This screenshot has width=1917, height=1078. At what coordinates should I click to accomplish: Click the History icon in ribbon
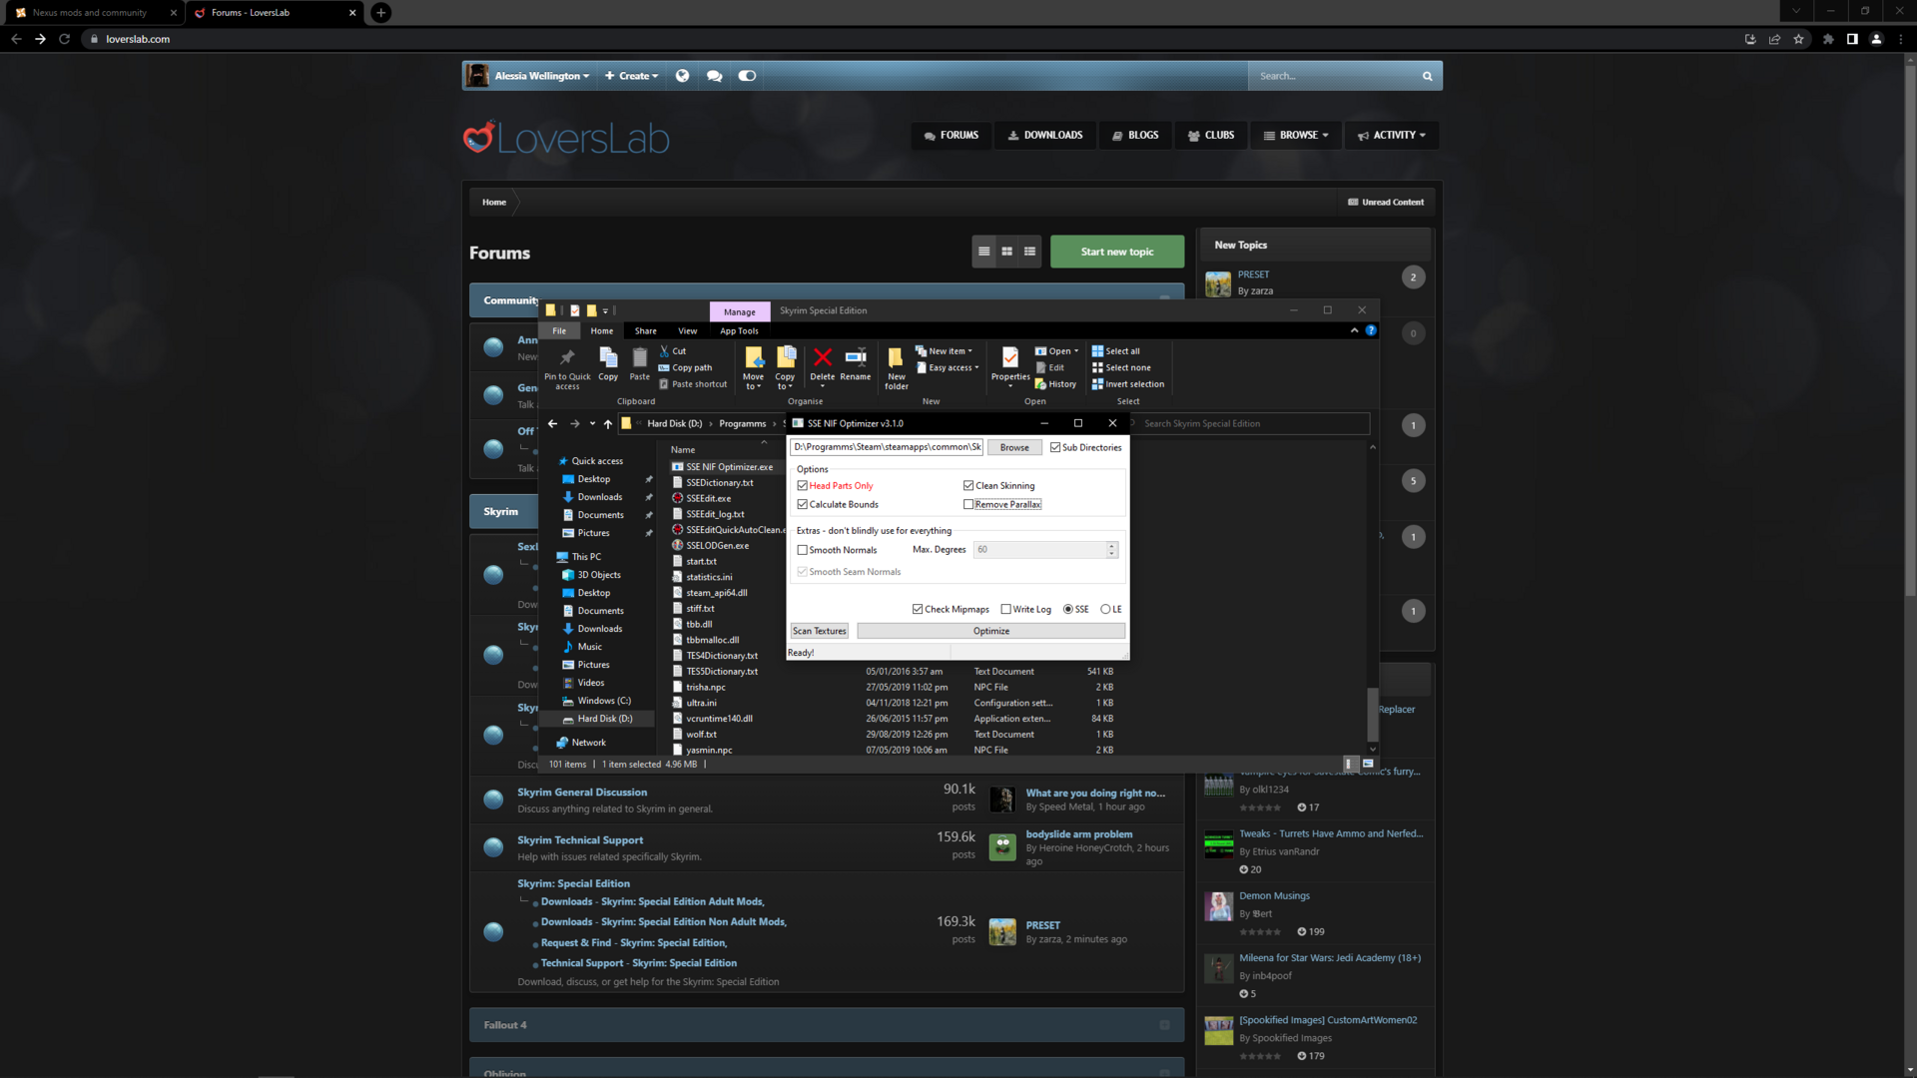coord(1040,384)
